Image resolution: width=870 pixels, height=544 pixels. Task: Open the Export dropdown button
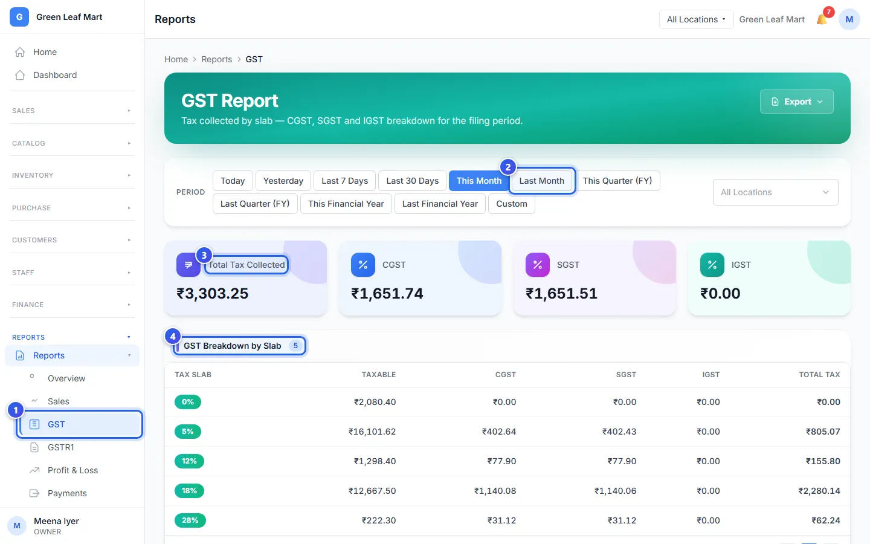point(796,102)
